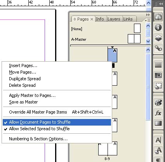
Task: Click the masters list scrollbar thumb
Action: pyautogui.click(x=148, y=33)
